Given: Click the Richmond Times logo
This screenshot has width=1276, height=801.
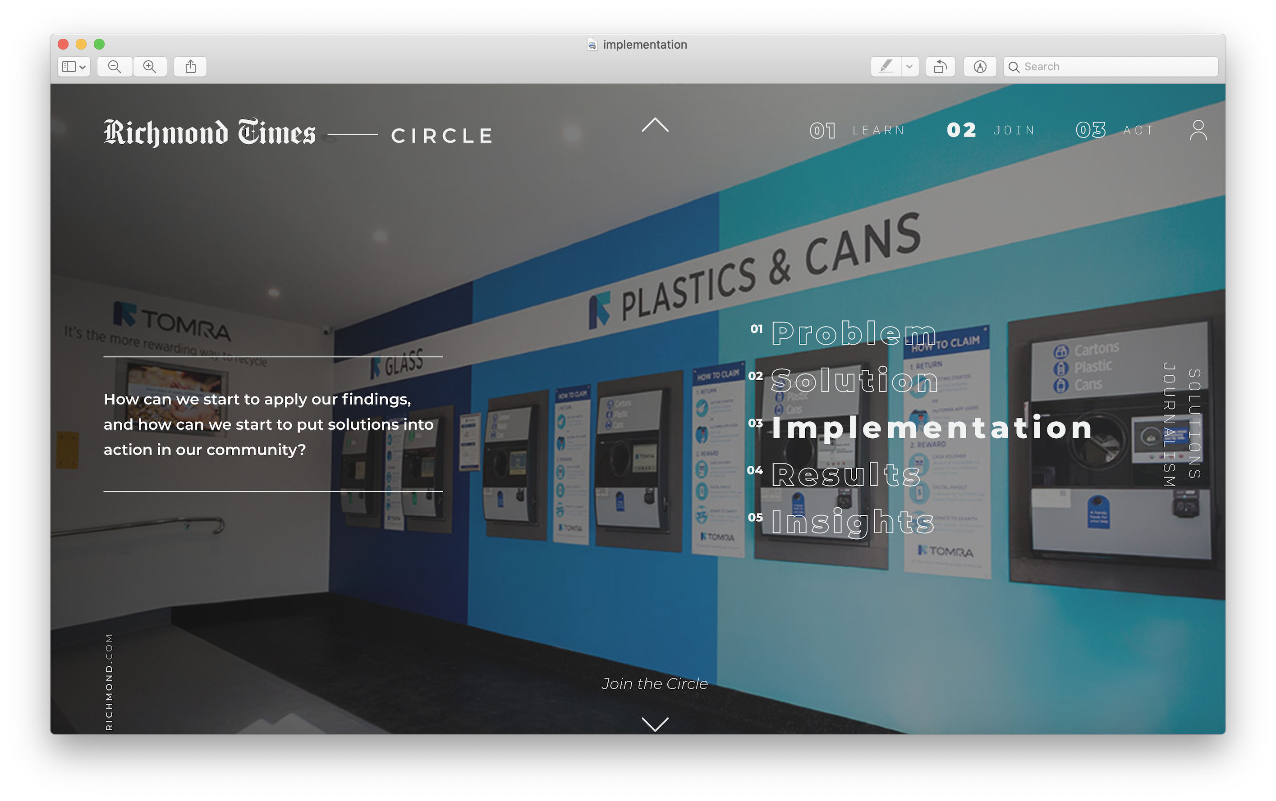Looking at the screenshot, I should [x=209, y=132].
